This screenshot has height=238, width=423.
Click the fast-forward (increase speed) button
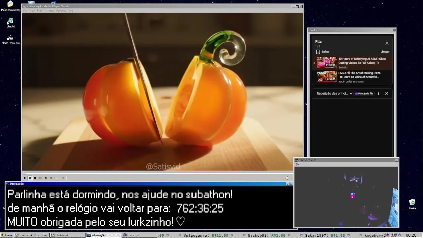51,178
